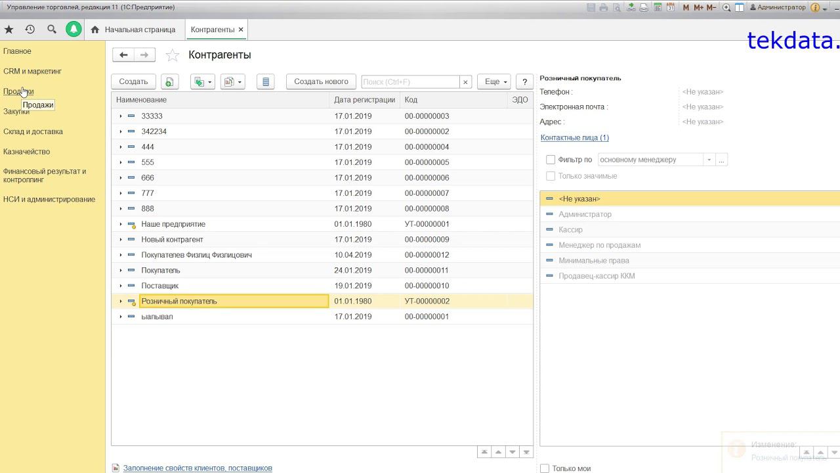The width and height of the screenshot is (840, 473).
Task: Open the reports dropdown button
Action: tap(232, 81)
